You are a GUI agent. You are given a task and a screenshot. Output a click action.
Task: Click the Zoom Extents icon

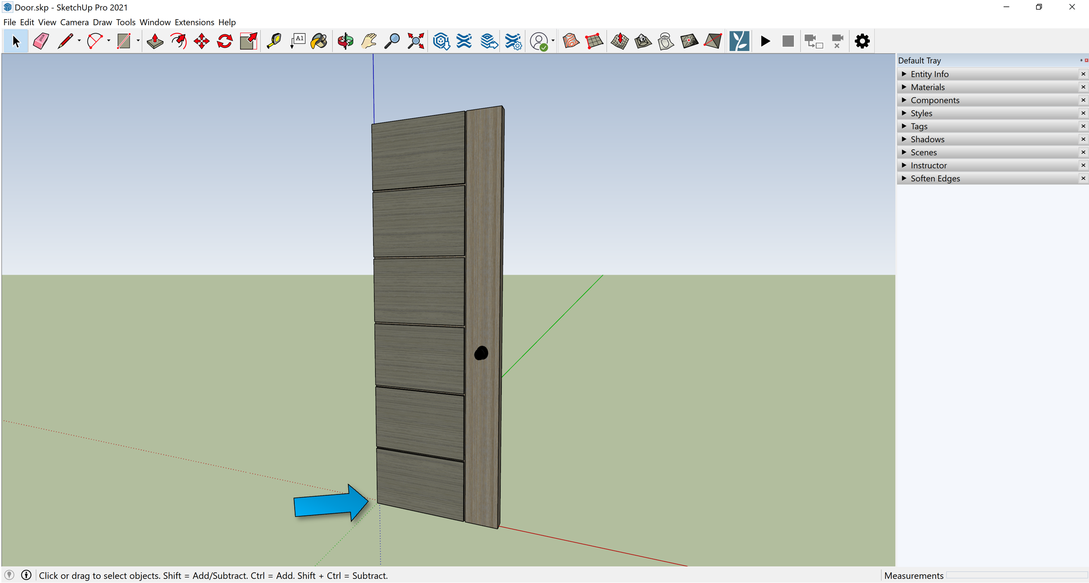pos(415,41)
